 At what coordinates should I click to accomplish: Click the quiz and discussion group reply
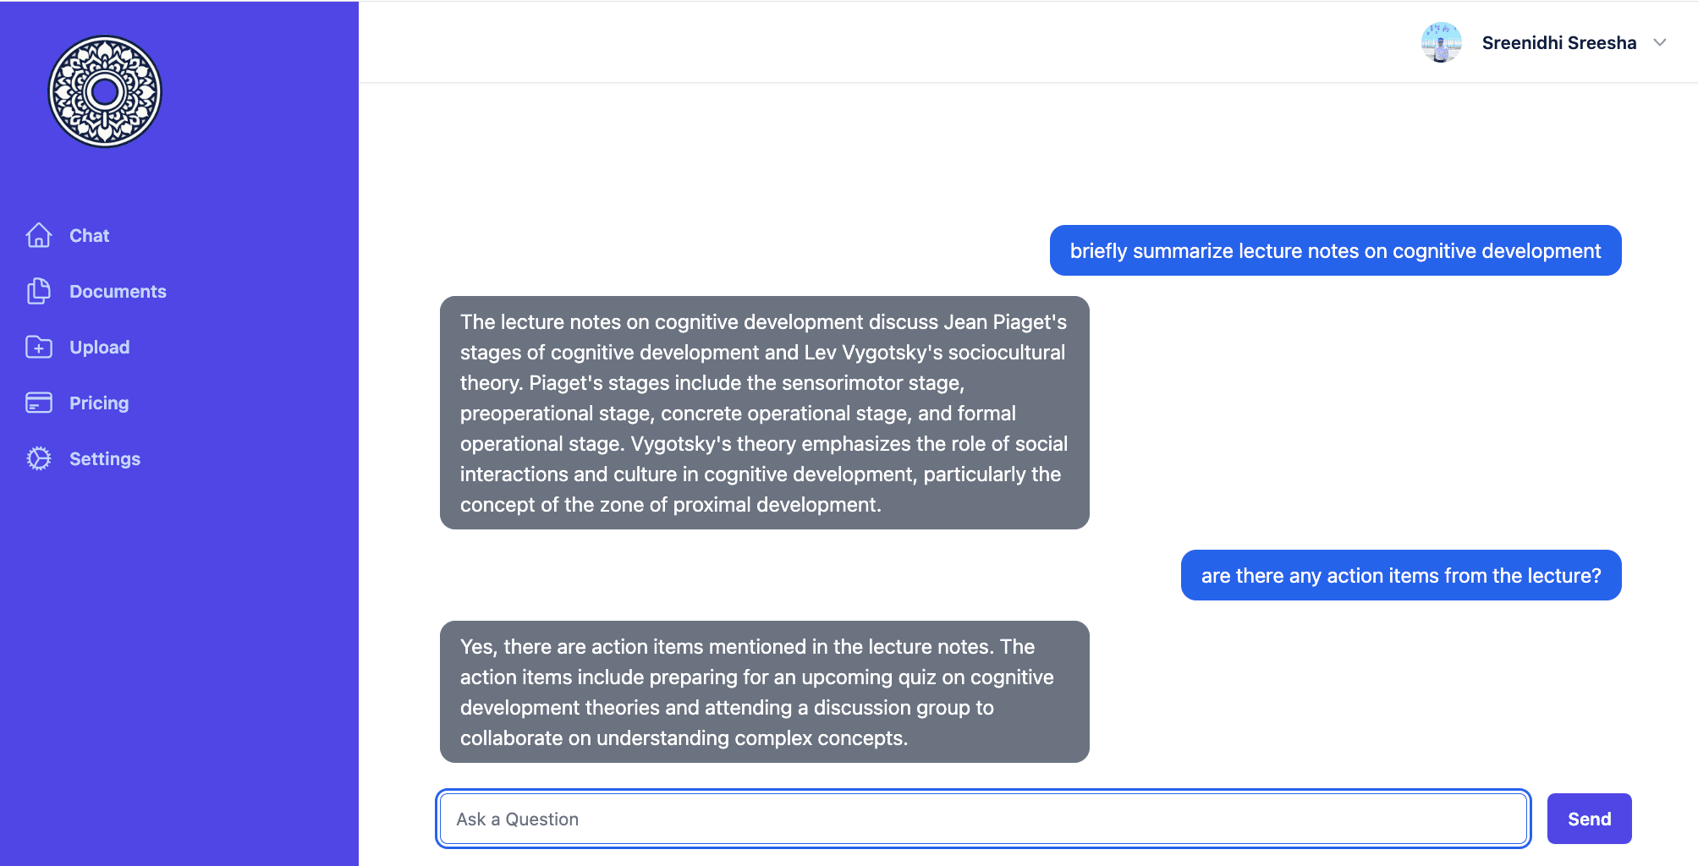(765, 692)
